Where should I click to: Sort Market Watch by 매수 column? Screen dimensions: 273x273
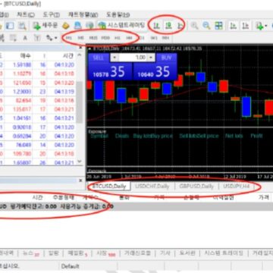point(25,55)
